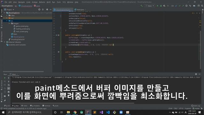The height and width of the screenshot is (115, 204).
Task: Select loading_screen.png in project tree
Action: point(23,29)
